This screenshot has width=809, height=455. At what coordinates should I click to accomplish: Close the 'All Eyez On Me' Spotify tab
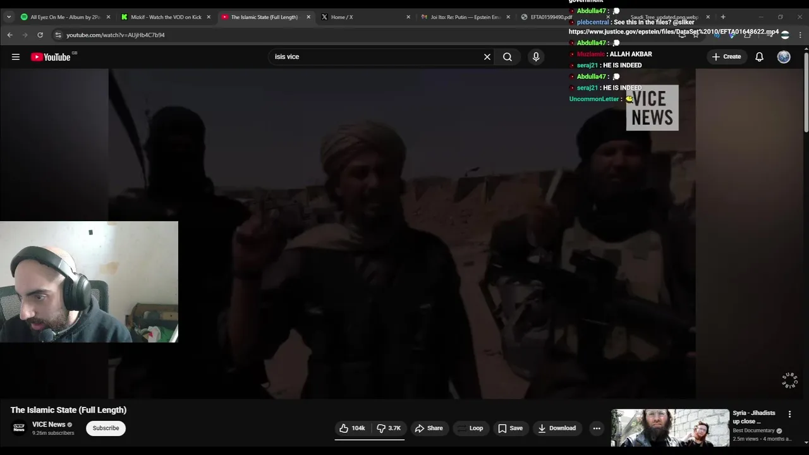[x=108, y=17]
